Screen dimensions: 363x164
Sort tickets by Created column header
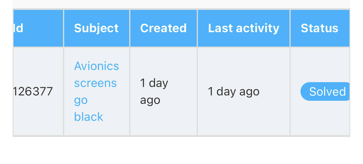(163, 28)
